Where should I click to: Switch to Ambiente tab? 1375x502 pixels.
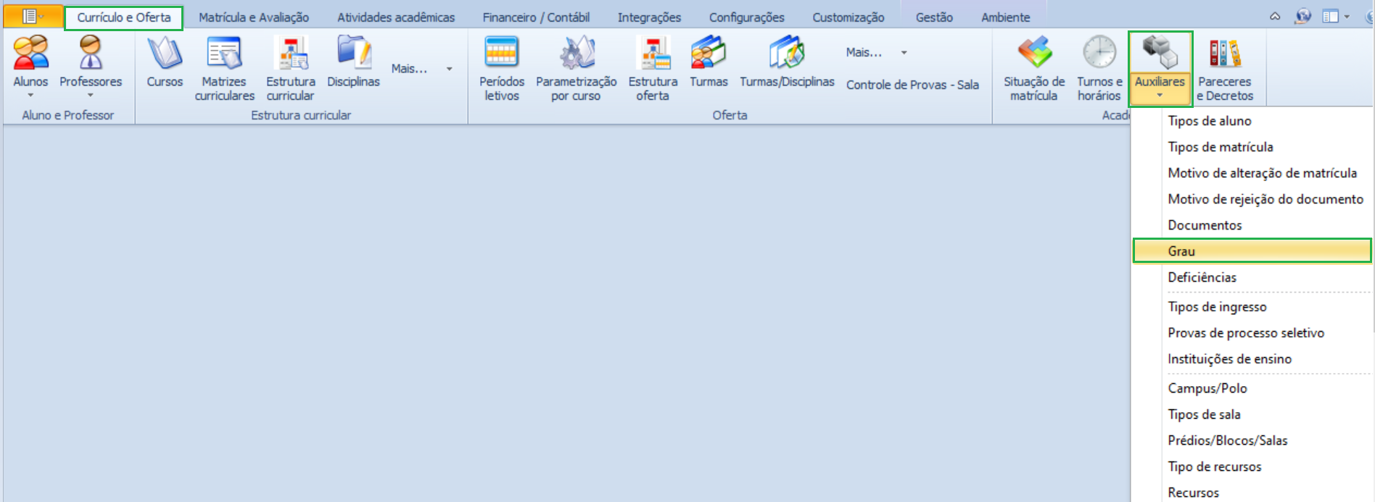tap(1006, 17)
